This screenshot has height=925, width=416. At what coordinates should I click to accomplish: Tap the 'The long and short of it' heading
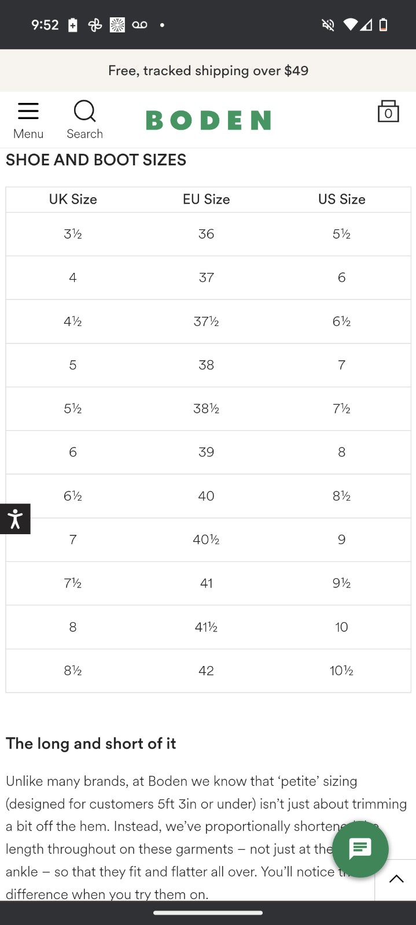coord(91,743)
